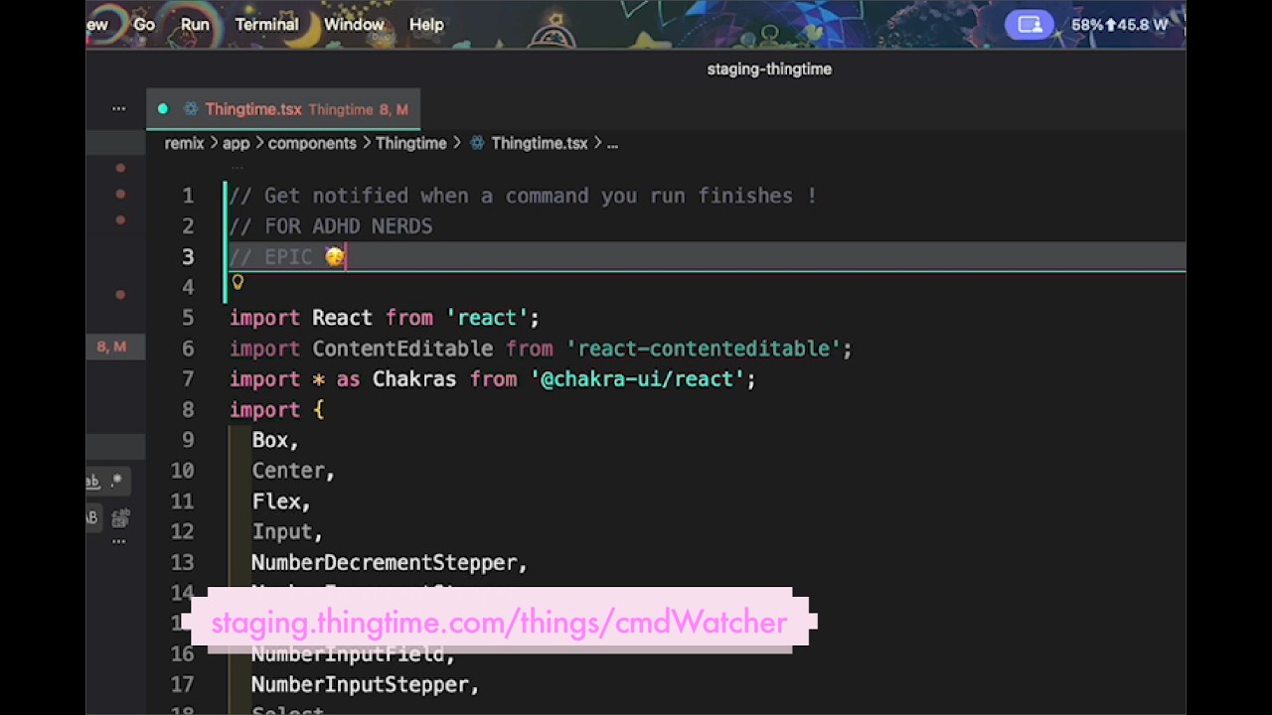Click the '@chakra-ui/react' string

(x=637, y=379)
